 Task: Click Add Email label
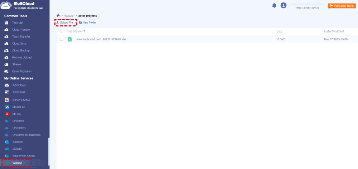click(x=19, y=92)
